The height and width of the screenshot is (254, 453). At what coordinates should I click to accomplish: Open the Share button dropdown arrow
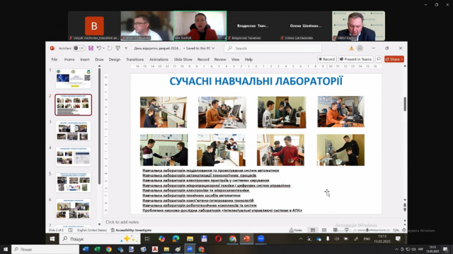coord(402,59)
